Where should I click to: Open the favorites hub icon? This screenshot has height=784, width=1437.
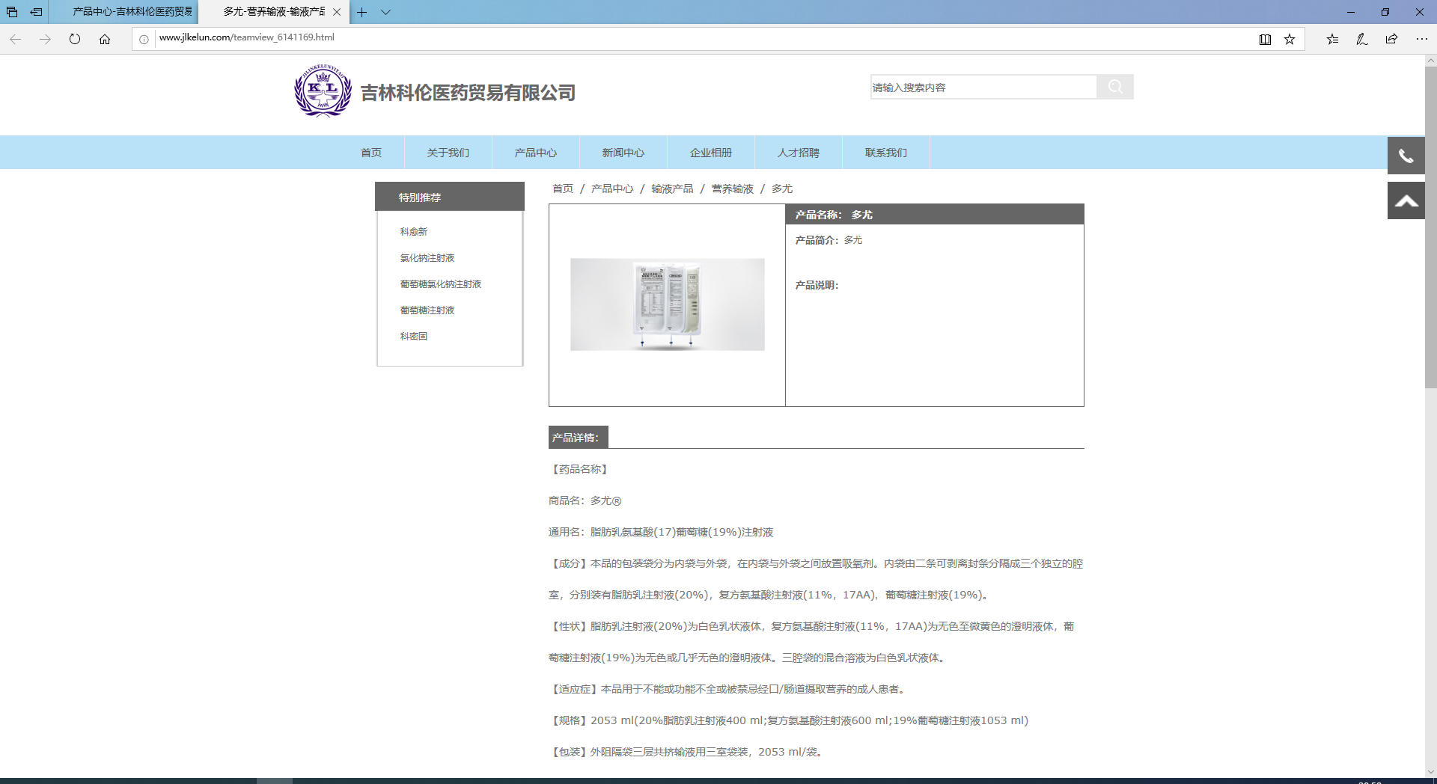[x=1332, y=39]
